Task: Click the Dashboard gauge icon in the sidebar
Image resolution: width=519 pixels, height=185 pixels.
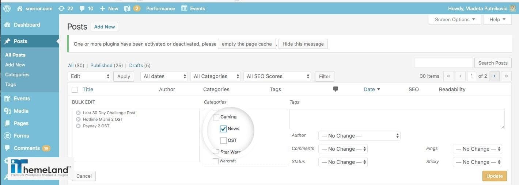Action: coord(7,25)
